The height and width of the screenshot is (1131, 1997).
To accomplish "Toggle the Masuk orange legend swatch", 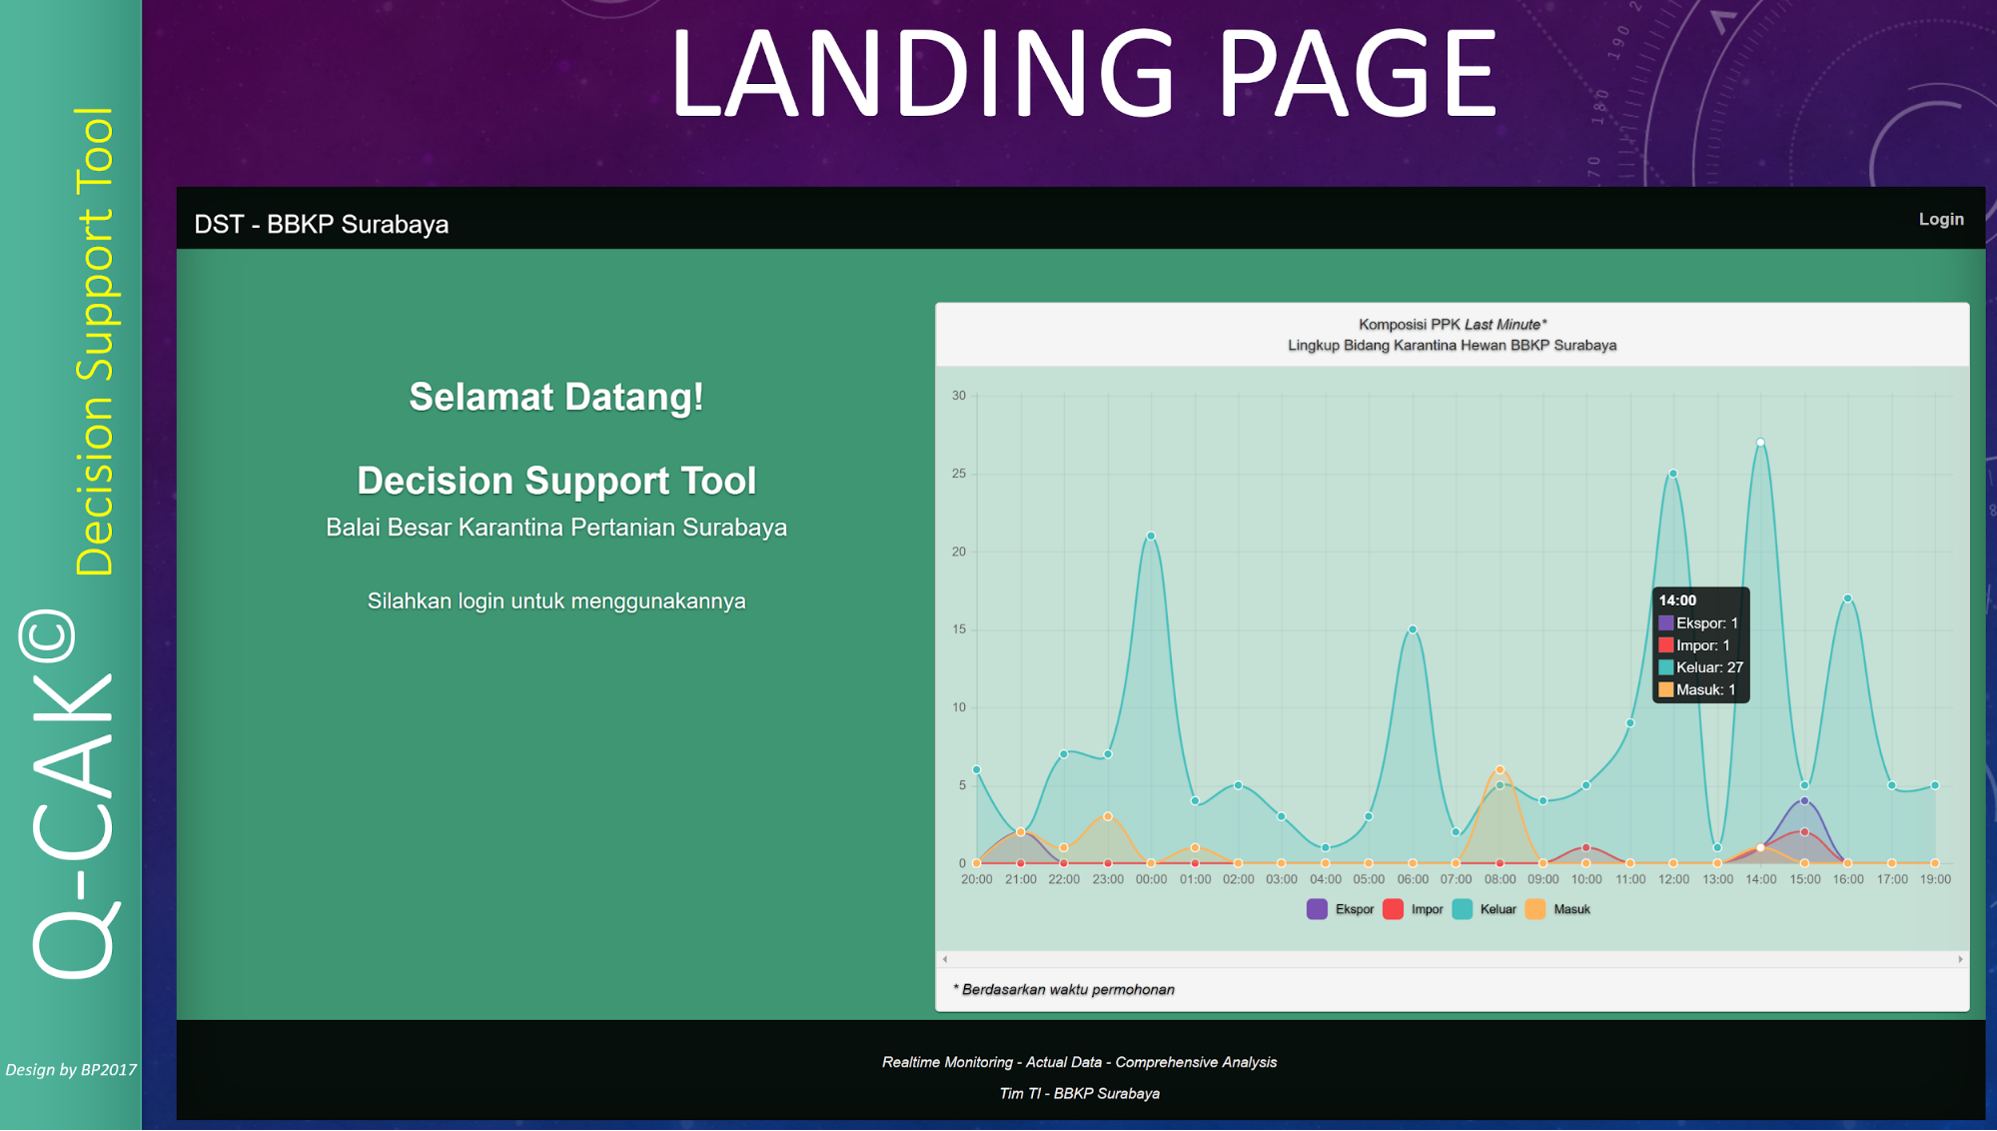I will (x=1535, y=909).
